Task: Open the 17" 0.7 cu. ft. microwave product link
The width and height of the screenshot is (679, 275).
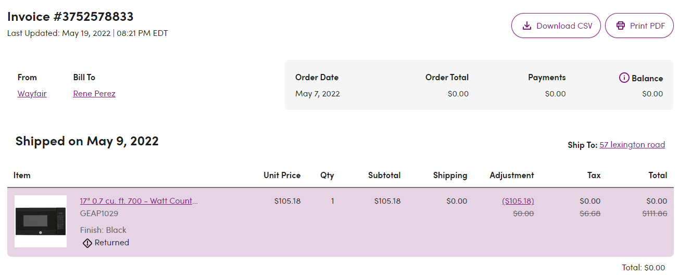Action: pyautogui.click(x=139, y=201)
